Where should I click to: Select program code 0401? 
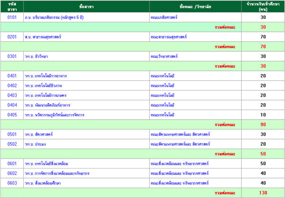click(x=12, y=76)
